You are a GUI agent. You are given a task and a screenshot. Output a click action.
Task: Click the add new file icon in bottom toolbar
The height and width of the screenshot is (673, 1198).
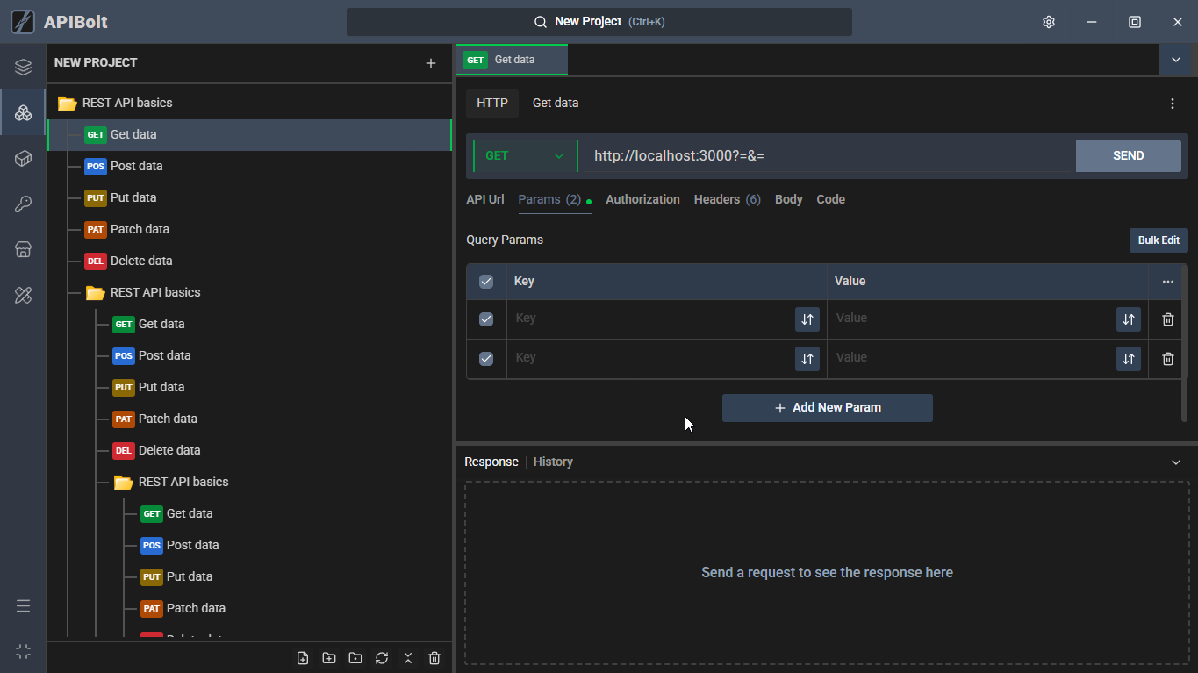303,658
